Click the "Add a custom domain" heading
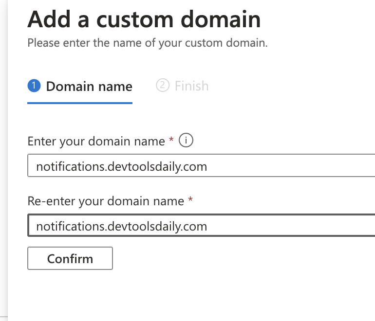Image resolution: width=375 pixels, height=321 pixels. [x=144, y=19]
